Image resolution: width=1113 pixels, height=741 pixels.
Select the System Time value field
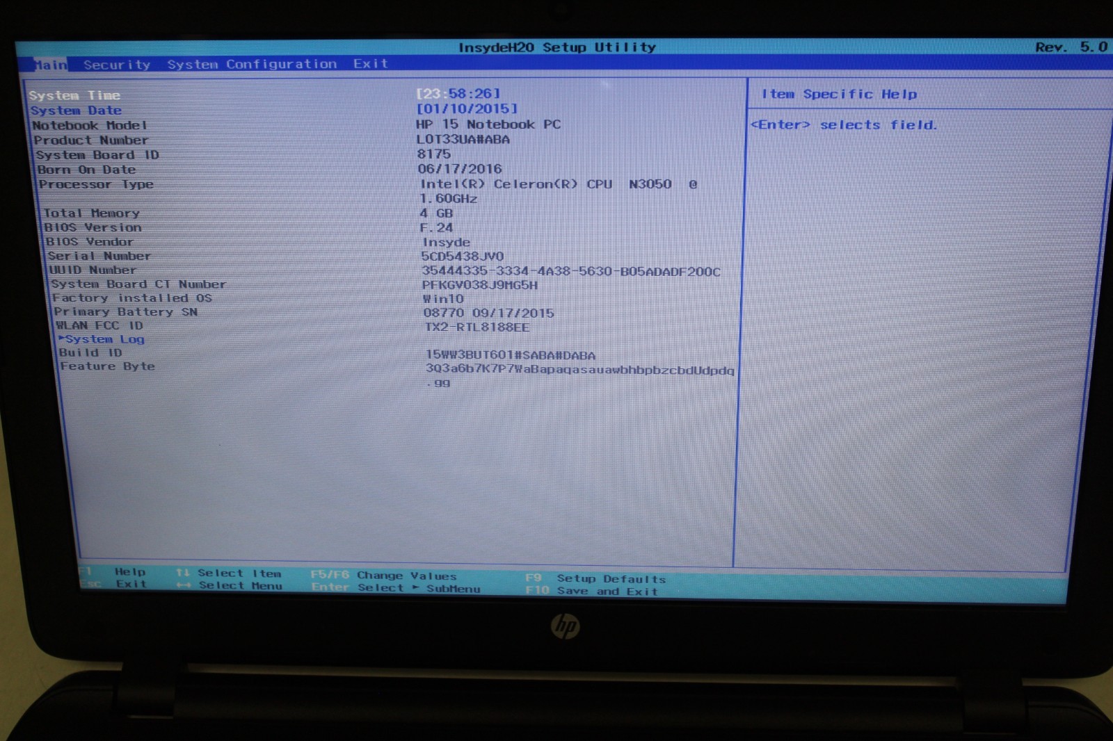458,93
